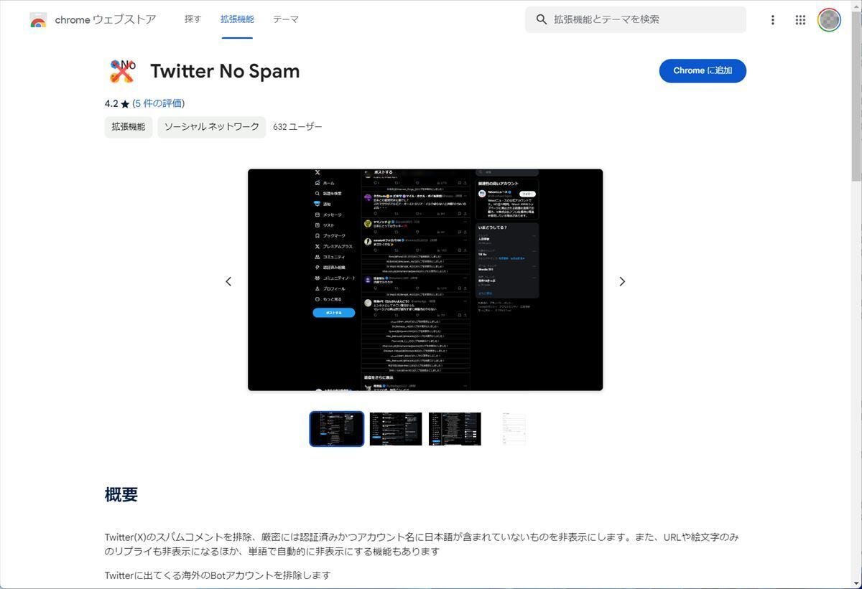
Task: Click the Chrome Web Store logo icon
Action: click(38, 20)
